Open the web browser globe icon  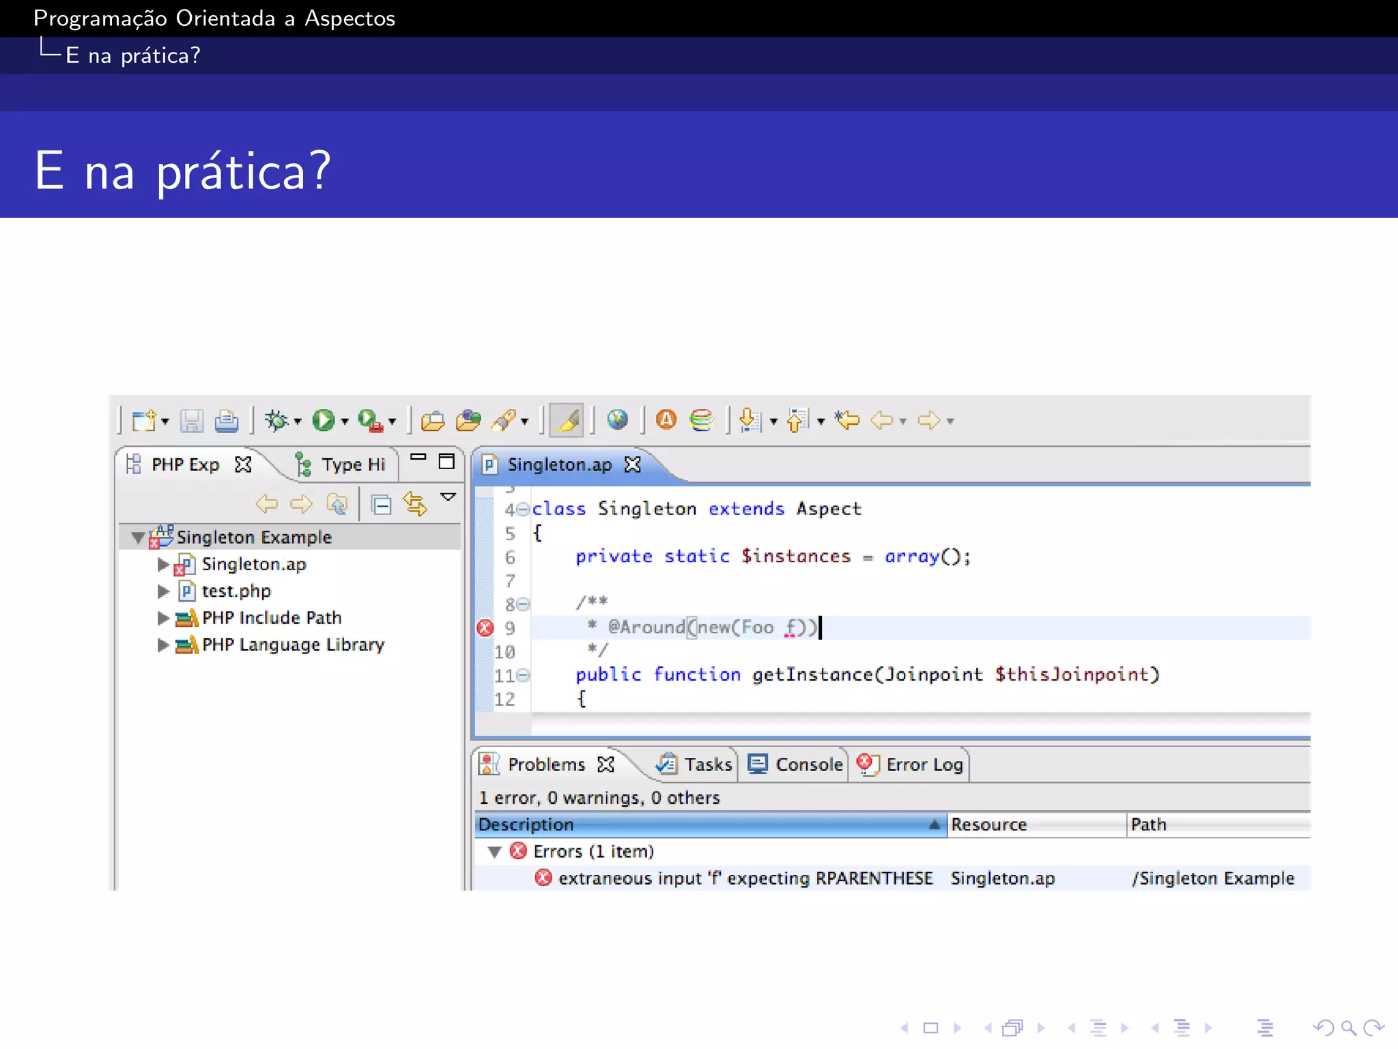618,419
